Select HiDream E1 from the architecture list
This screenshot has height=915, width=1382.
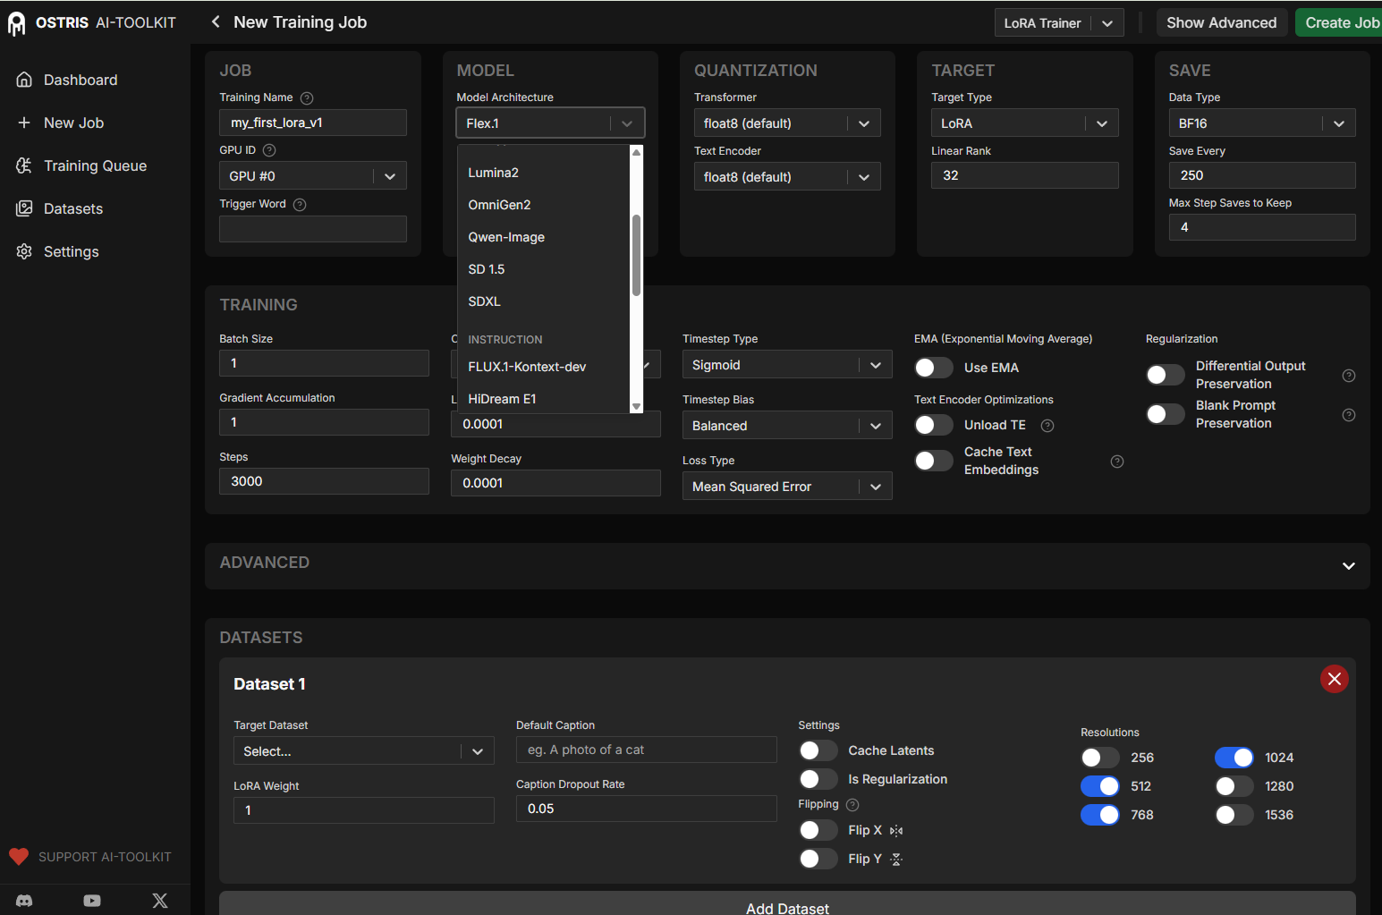pos(544,399)
